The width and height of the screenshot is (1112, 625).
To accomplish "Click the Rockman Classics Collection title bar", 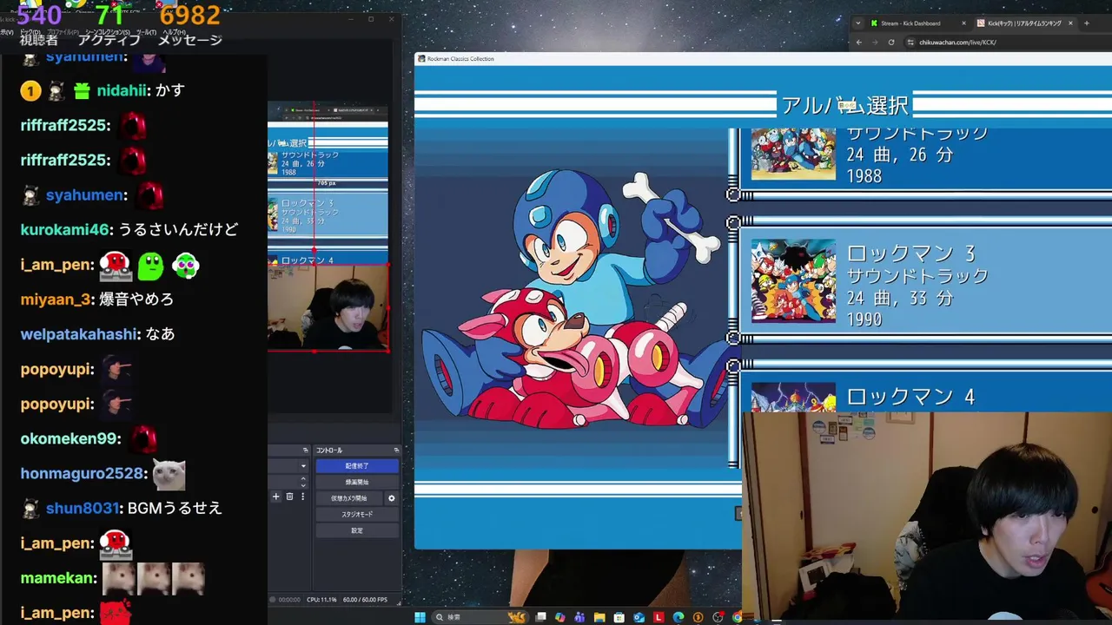I will (763, 59).
